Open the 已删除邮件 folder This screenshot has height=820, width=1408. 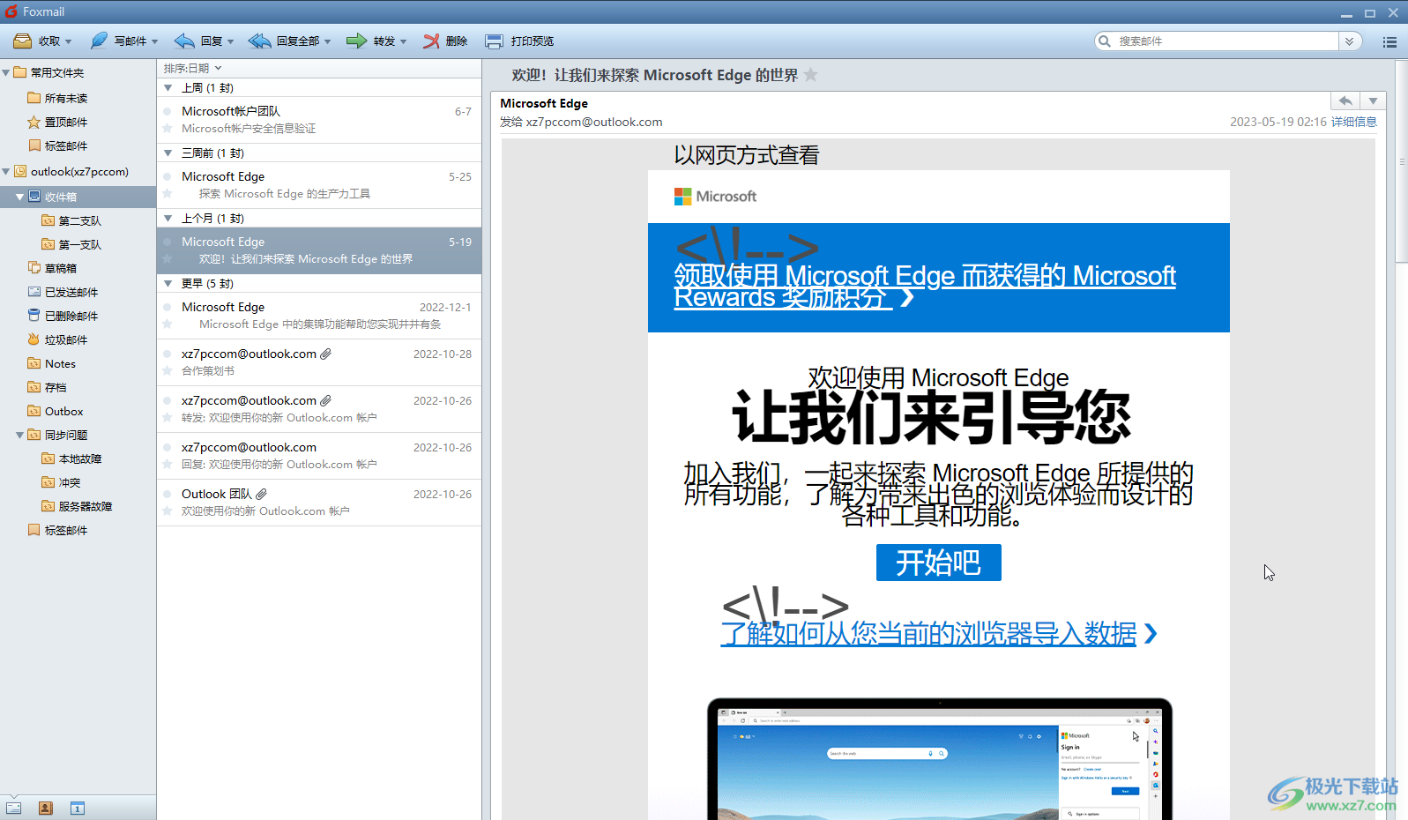(63, 316)
